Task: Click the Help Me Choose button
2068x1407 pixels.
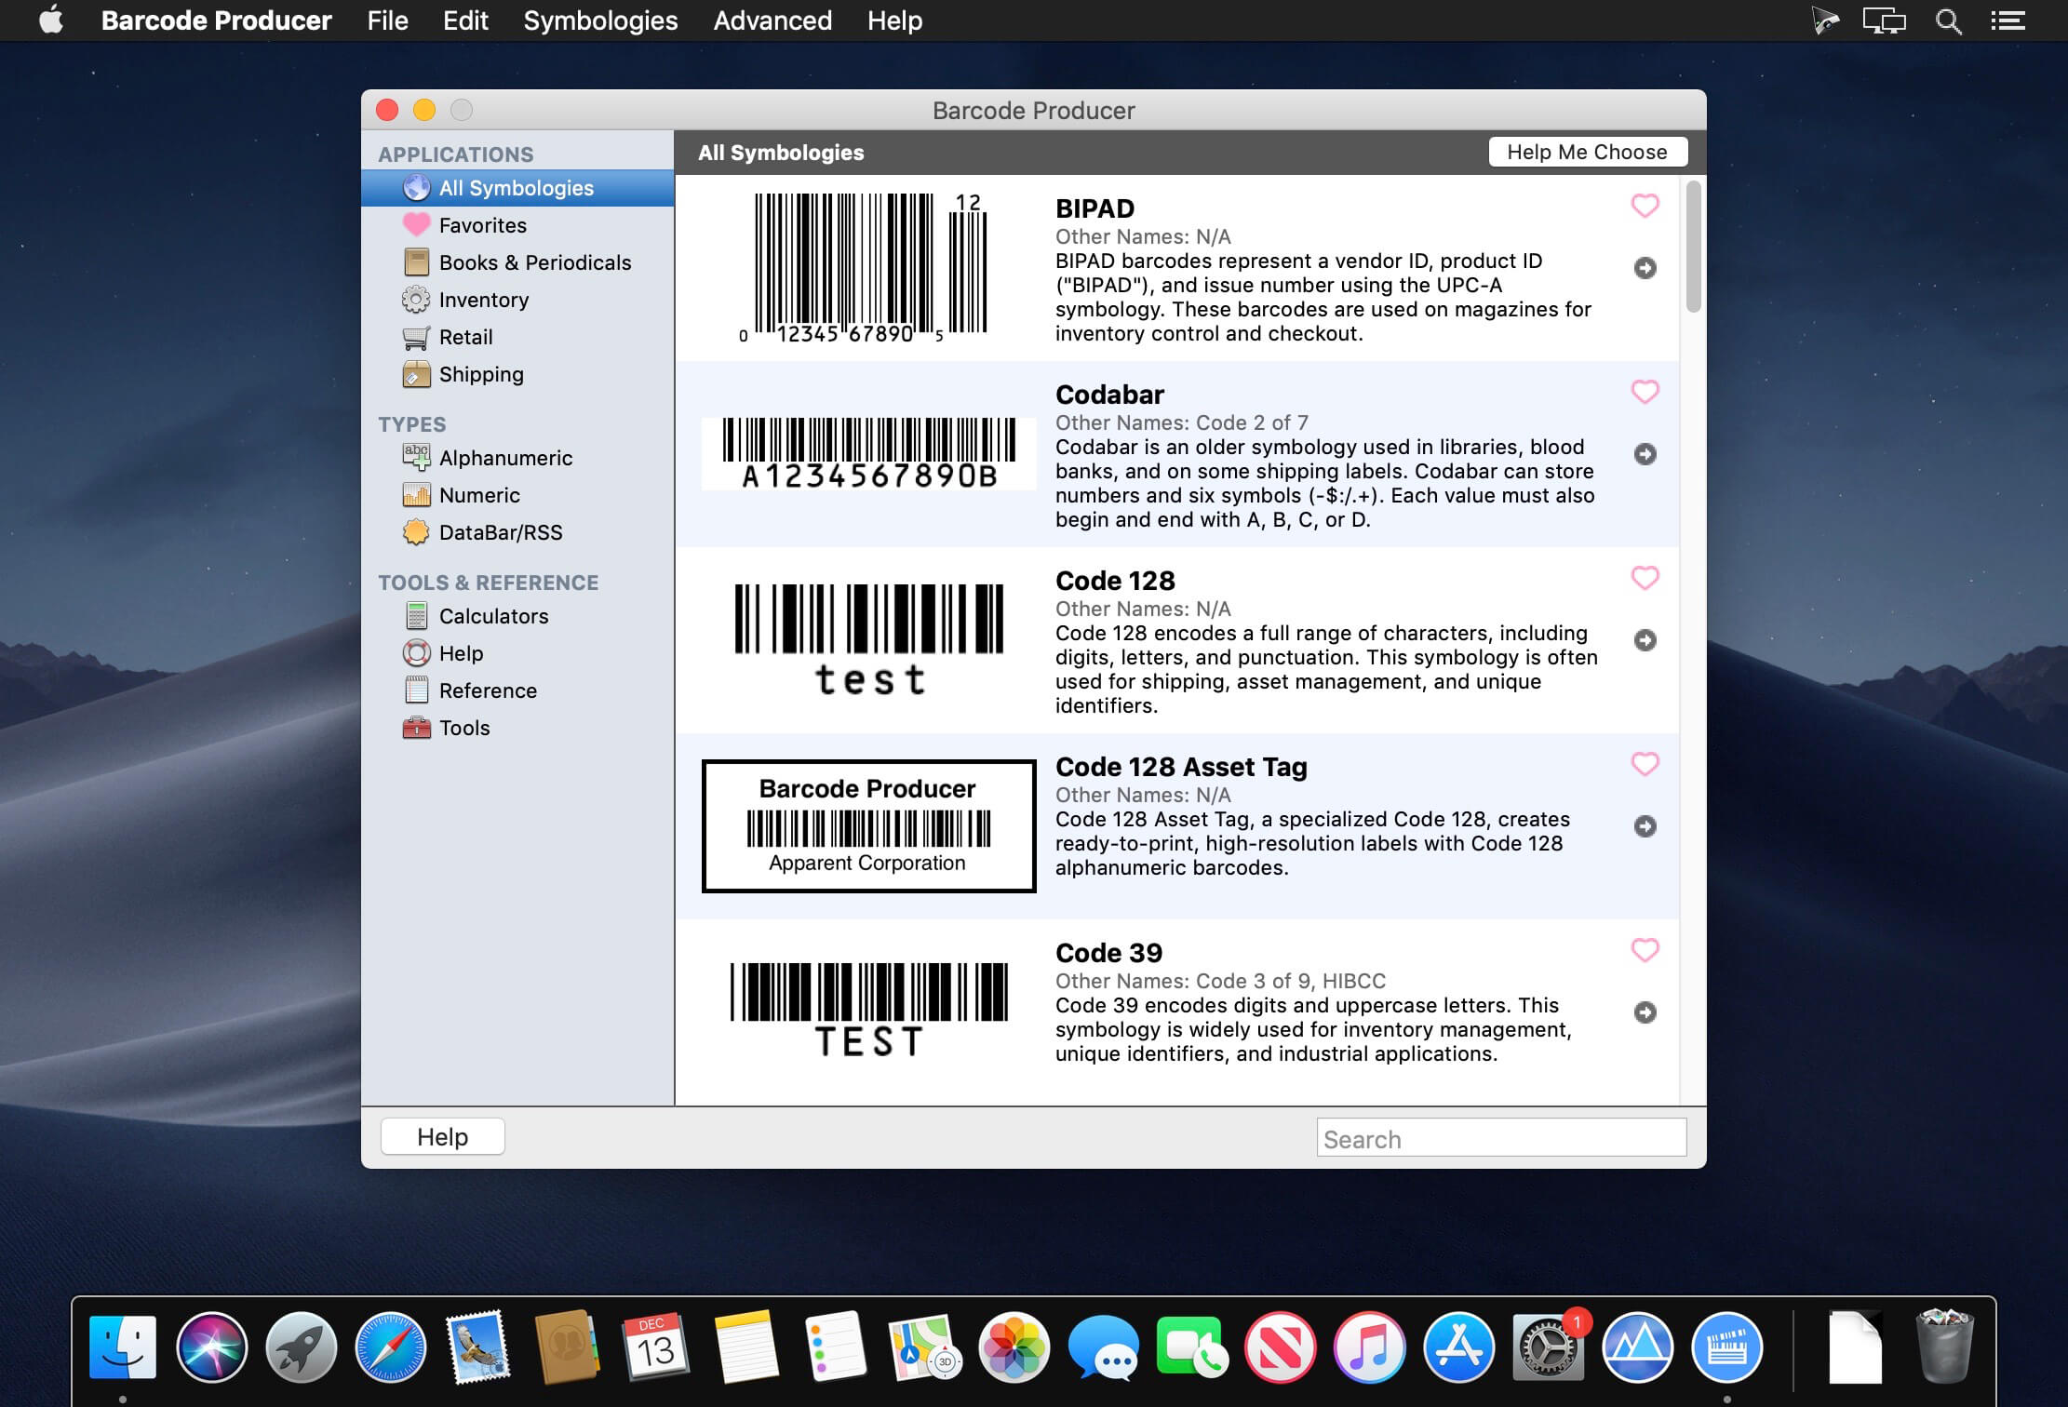Action: pos(1588,152)
